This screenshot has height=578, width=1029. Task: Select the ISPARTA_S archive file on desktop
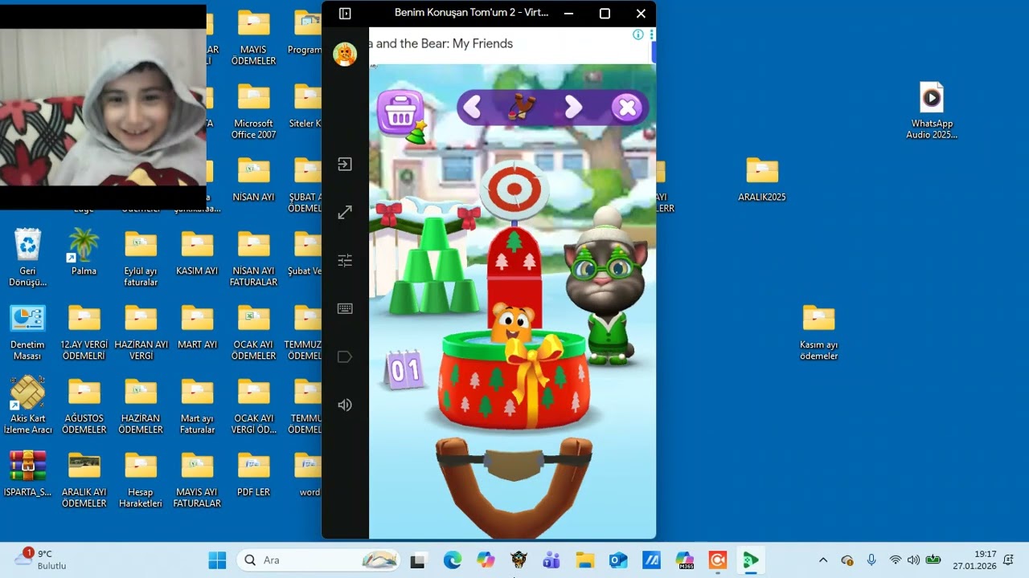click(x=28, y=474)
